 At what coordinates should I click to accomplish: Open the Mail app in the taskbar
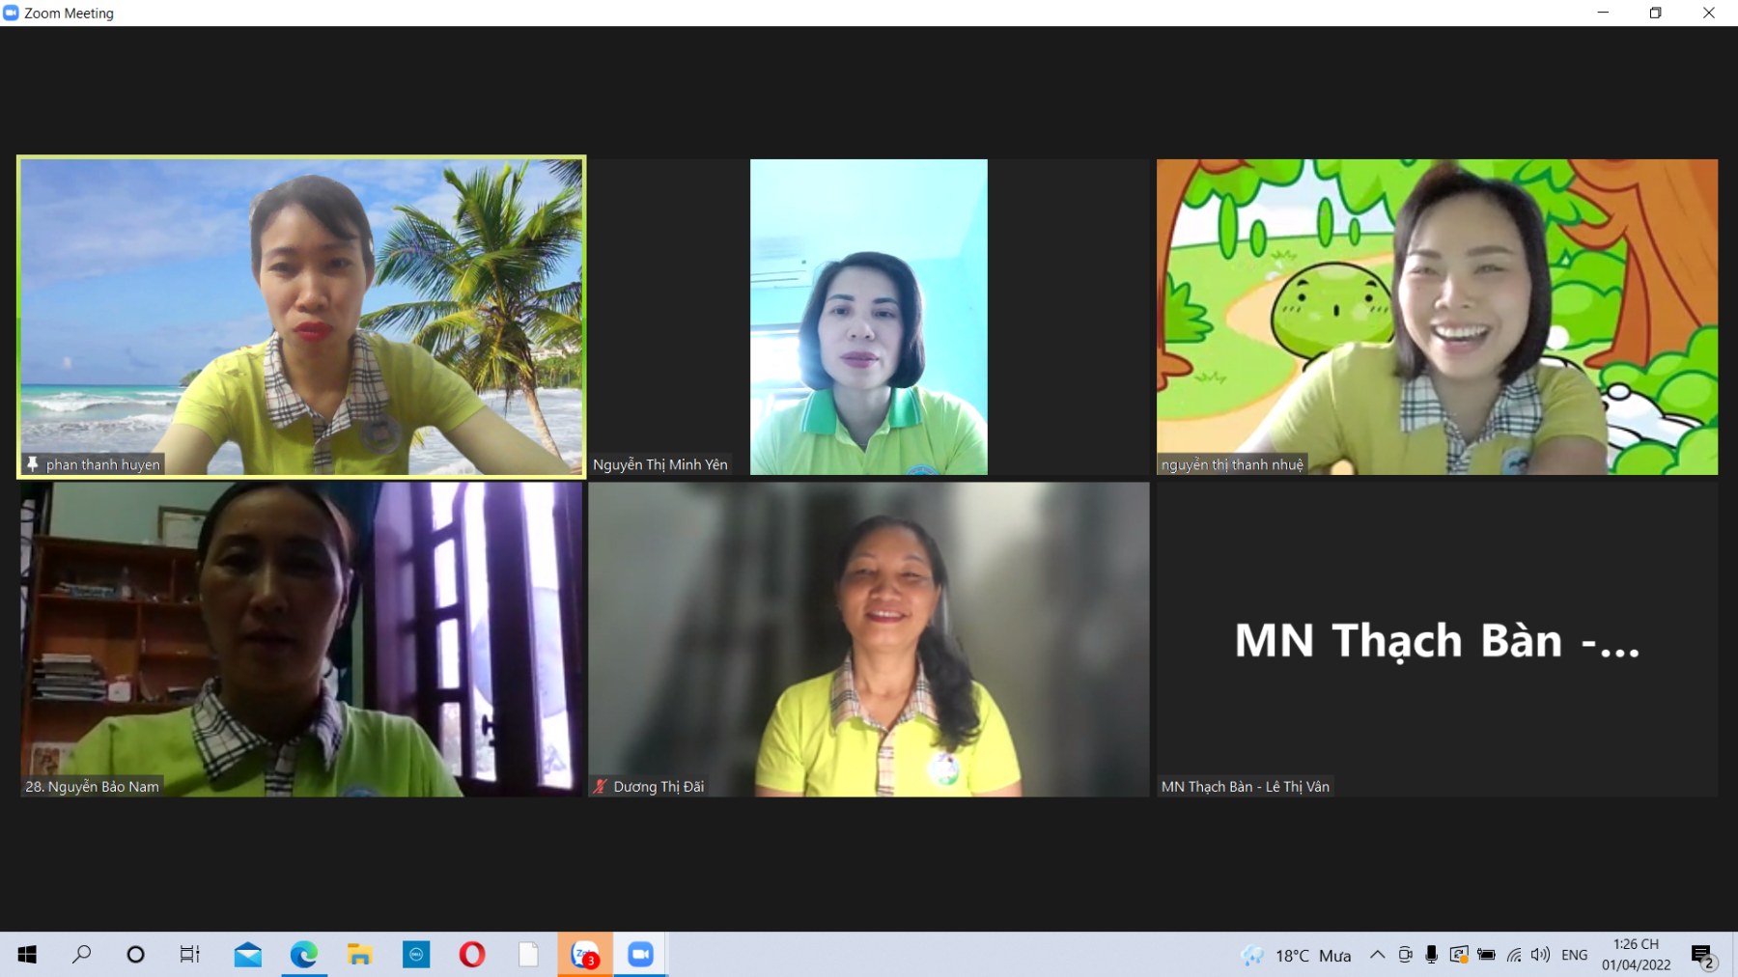pos(248,955)
